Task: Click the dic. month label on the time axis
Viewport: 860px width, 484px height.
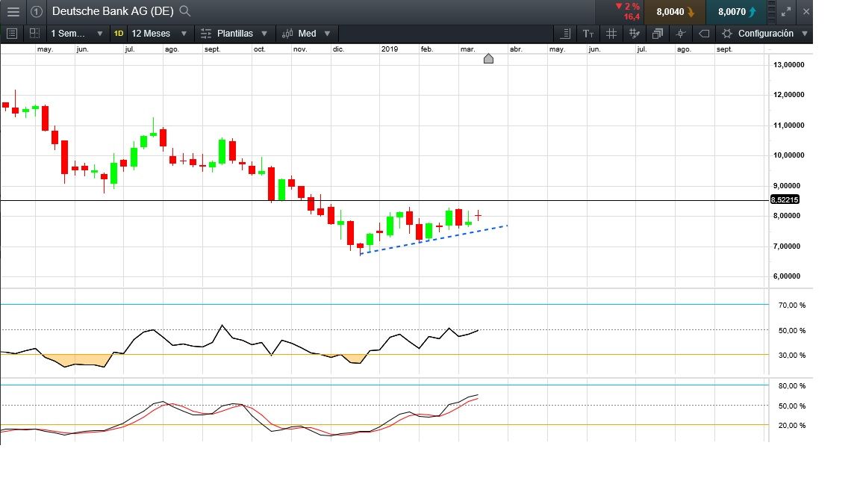Action: 338,49
